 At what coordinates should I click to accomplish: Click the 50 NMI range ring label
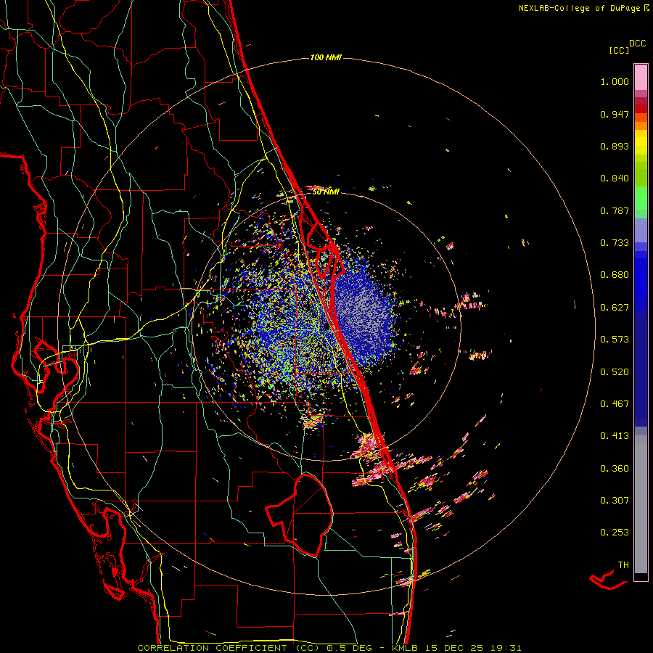(x=326, y=192)
